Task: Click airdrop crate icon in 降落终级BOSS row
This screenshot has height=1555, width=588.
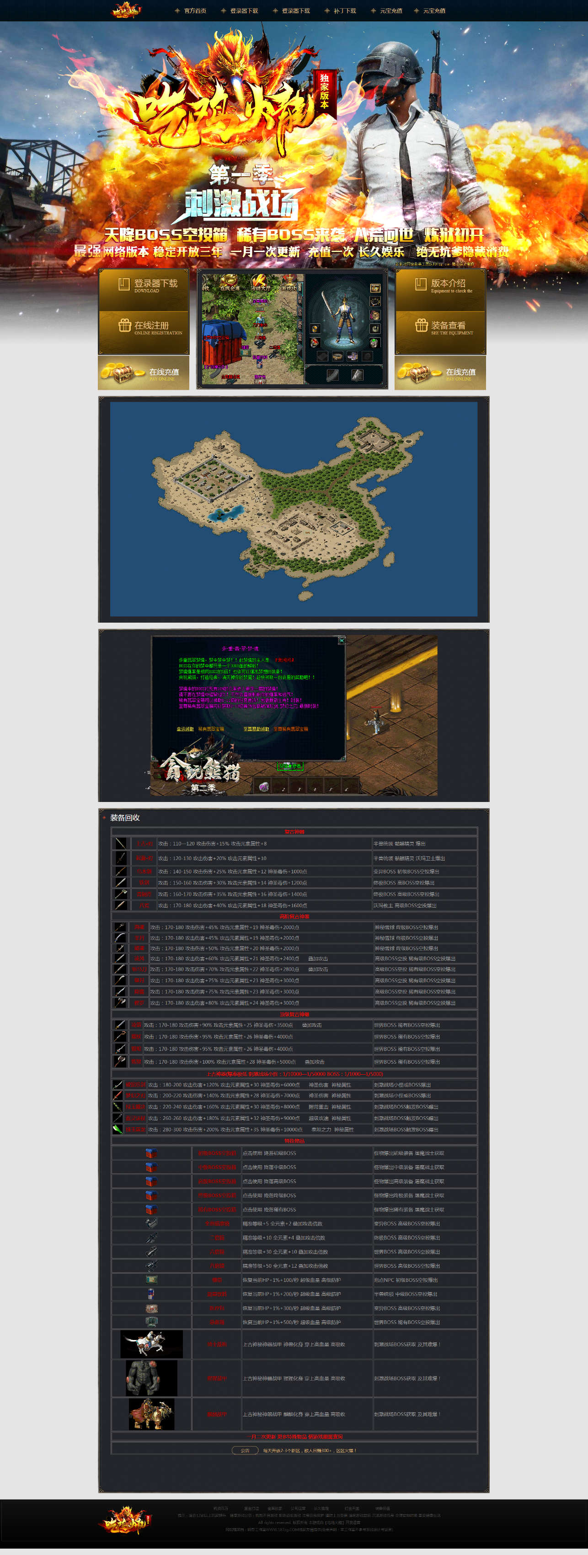Action: click(x=151, y=1195)
